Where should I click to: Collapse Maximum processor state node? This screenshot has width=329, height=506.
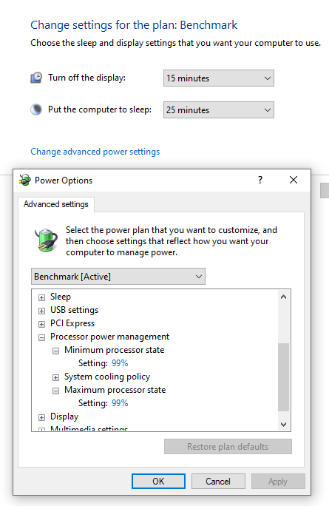click(55, 391)
